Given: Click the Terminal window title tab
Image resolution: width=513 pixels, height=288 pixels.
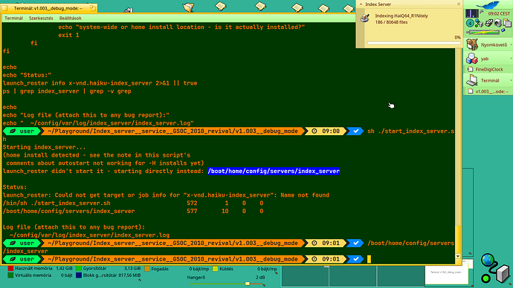Looking at the screenshot, I should point(48,8).
